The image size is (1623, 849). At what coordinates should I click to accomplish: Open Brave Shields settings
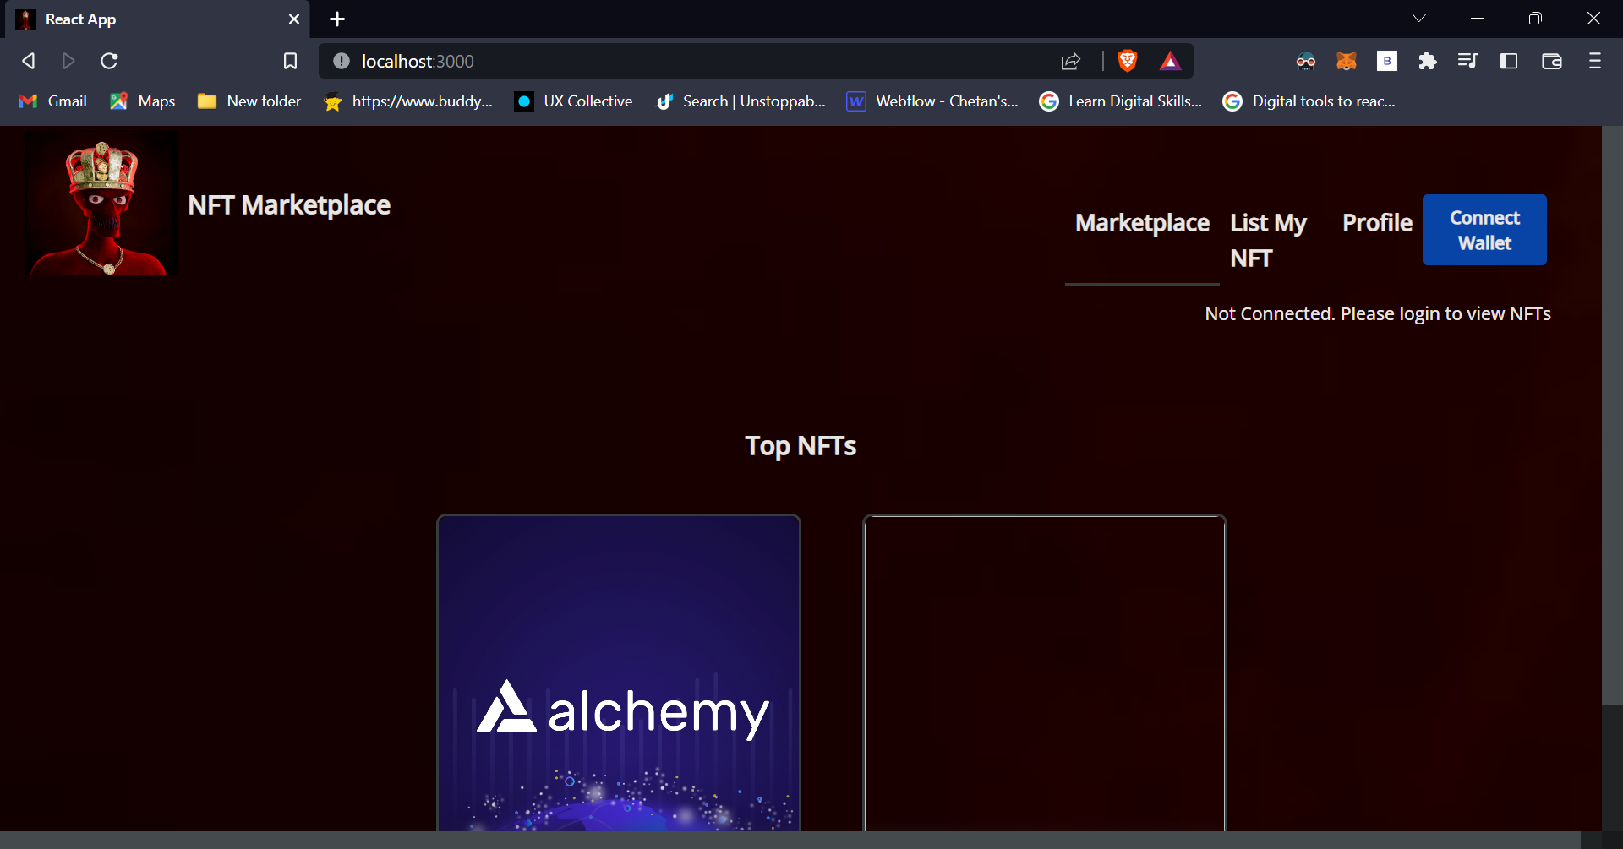coord(1128,61)
